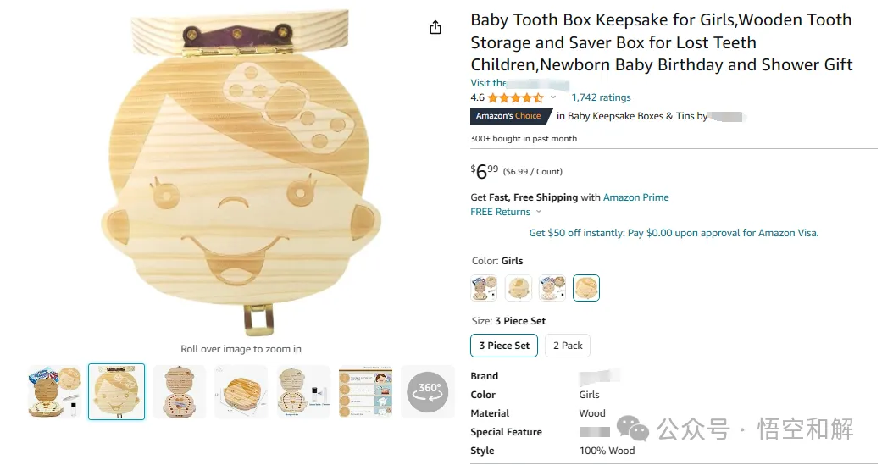Click the share icon above product image
882x465 pixels.
pyautogui.click(x=435, y=28)
